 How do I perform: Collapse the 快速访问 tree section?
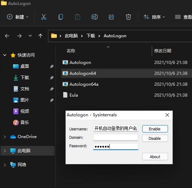click(x=5, y=55)
